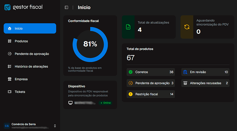Click the Pendente de aprovação sidebar icon
237x131 pixels.
coord(10,54)
